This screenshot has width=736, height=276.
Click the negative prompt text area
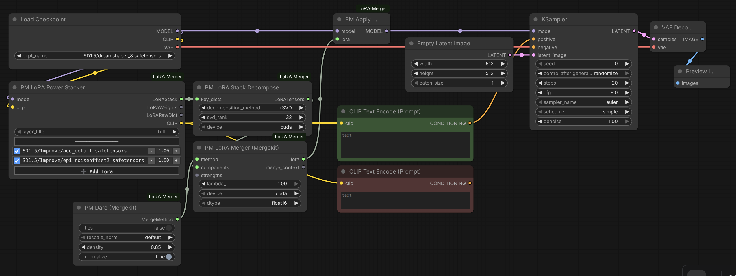point(405,200)
